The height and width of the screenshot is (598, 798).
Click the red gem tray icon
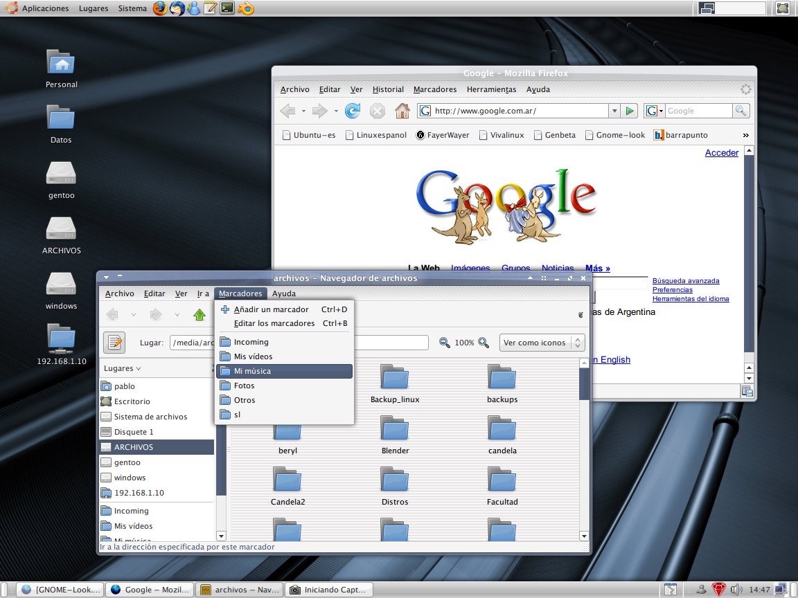(718, 590)
